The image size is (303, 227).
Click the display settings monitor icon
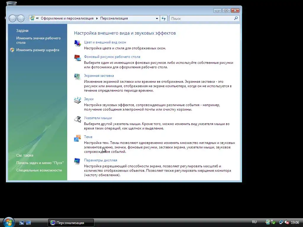tap(78, 161)
